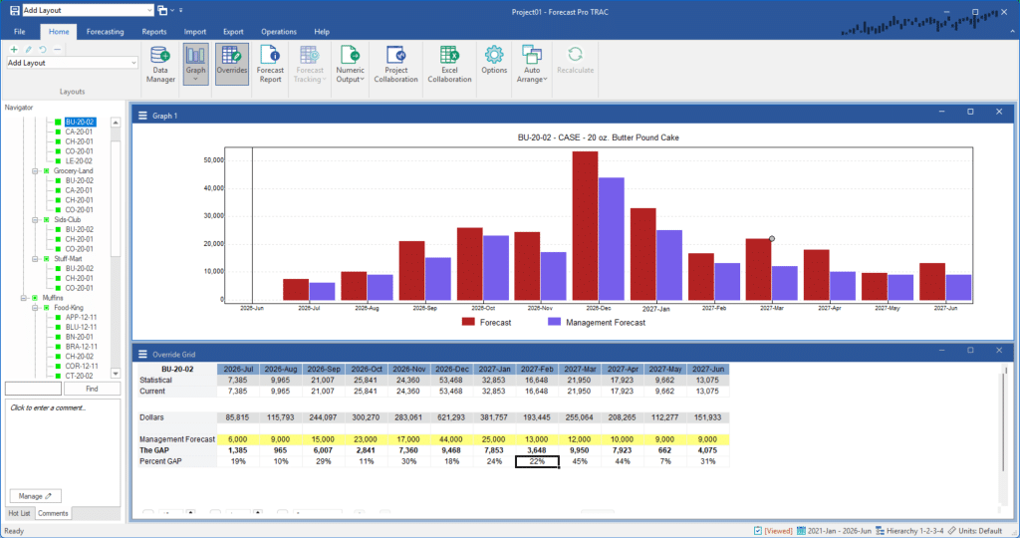Open the Graph 1 hamburger menu
The height and width of the screenshot is (538, 1020).
point(142,116)
